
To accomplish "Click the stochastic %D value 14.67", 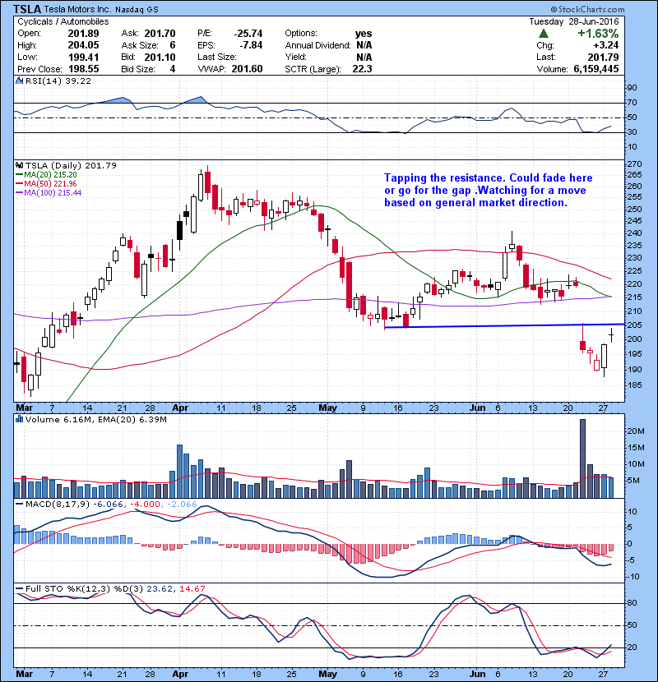I will coord(192,589).
